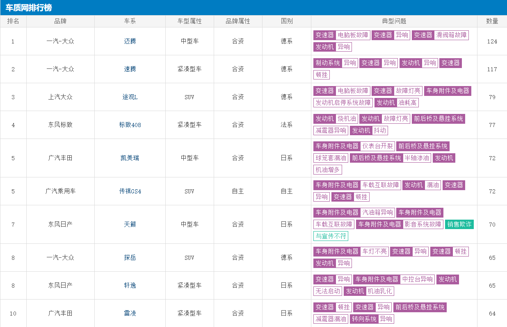Click the 探岳 series link

(130, 258)
